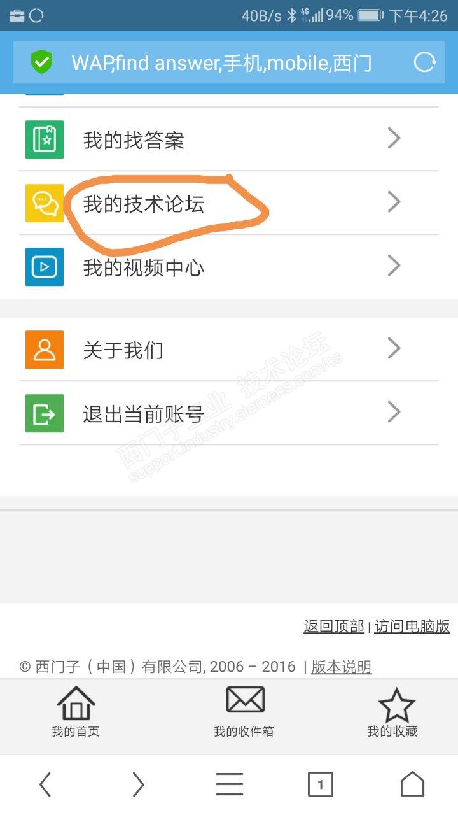Image resolution: width=458 pixels, height=815 pixels.
Task: Click the green security shield icon
Action: pos(41,62)
